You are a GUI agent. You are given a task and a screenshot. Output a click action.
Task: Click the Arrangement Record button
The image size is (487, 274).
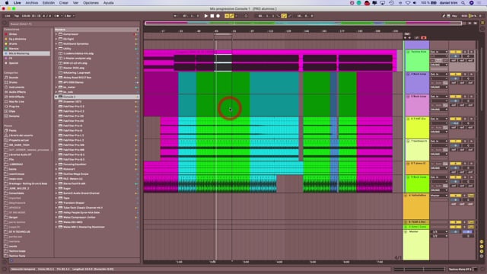pyautogui.click(x=218, y=16)
